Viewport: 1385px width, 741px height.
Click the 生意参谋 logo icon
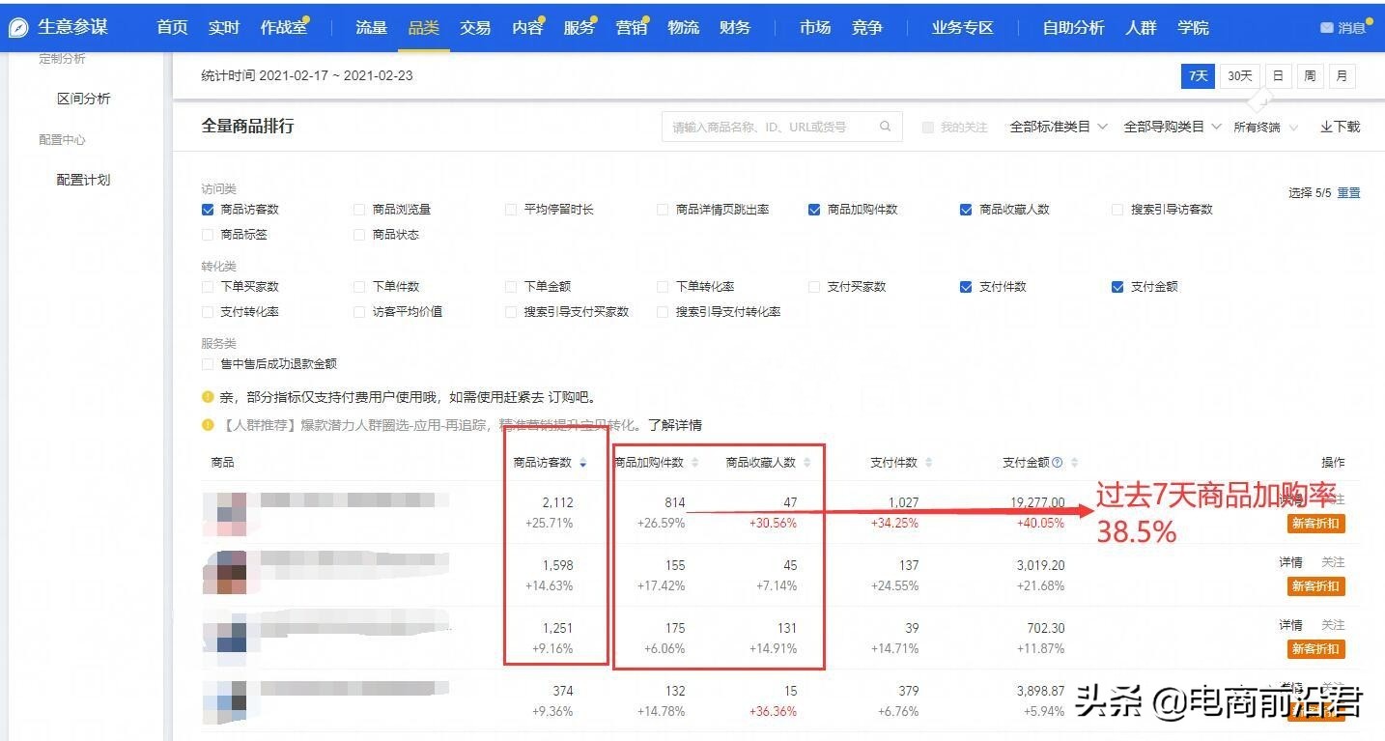click(18, 27)
